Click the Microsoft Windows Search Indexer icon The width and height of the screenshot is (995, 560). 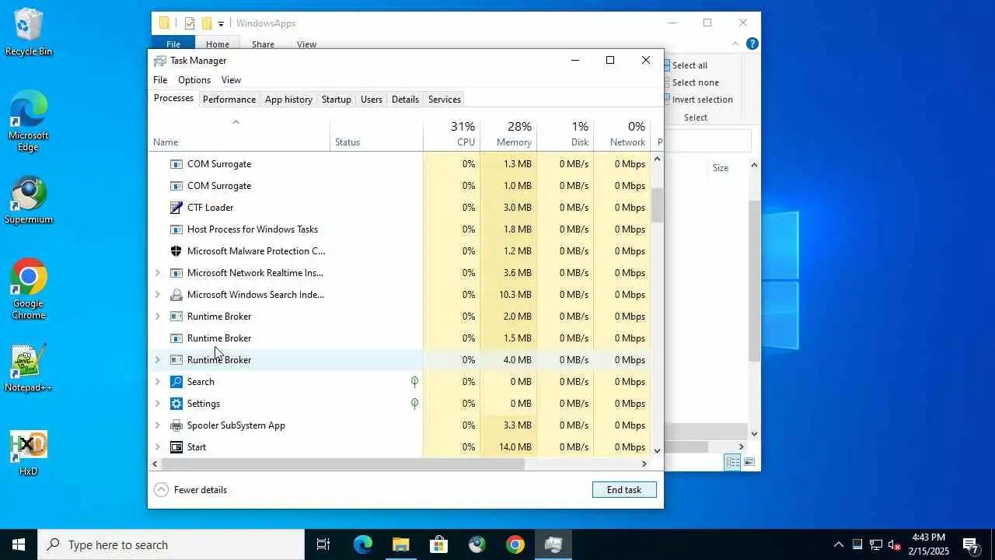pyautogui.click(x=176, y=295)
